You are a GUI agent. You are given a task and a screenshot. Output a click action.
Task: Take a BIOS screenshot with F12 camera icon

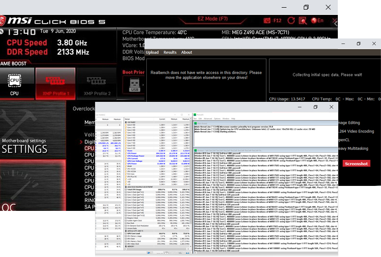[x=273, y=21]
